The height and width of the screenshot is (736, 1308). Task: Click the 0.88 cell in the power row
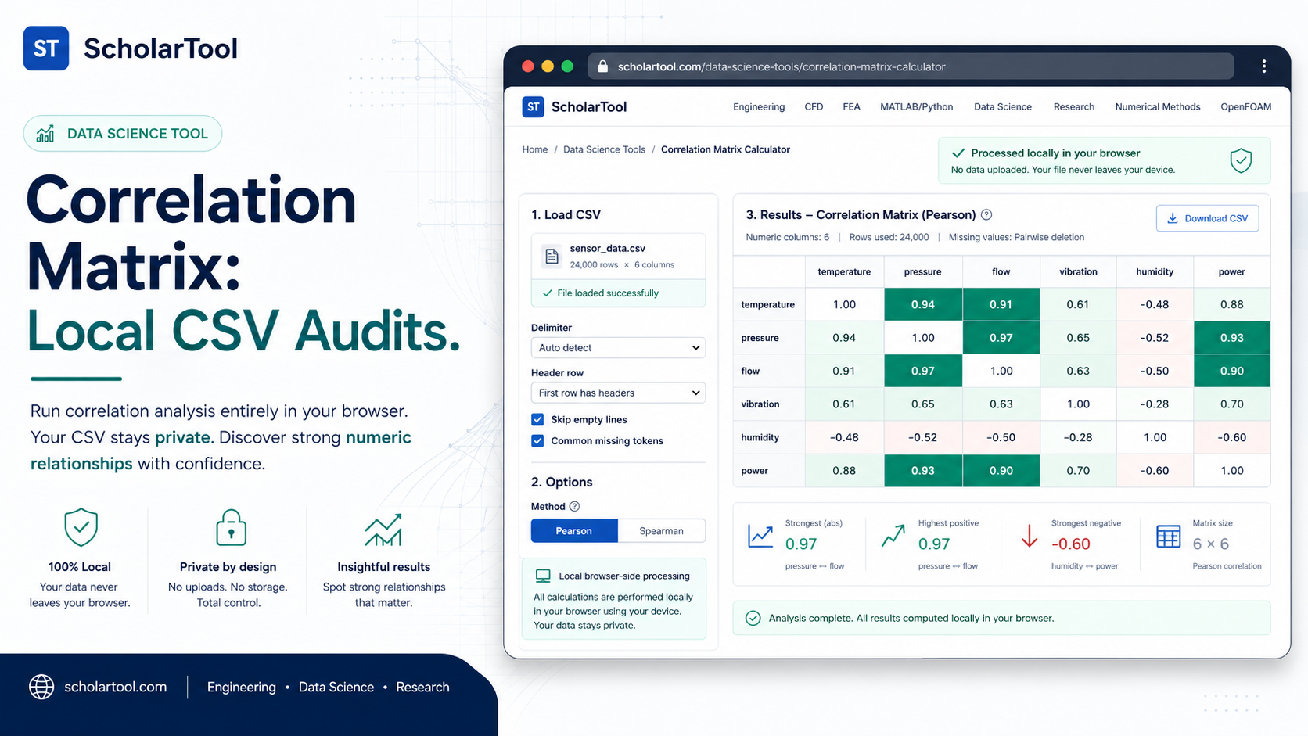click(x=844, y=471)
